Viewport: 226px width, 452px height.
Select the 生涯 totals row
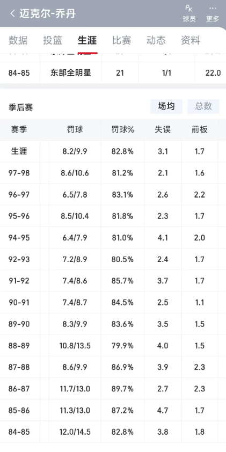click(113, 151)
